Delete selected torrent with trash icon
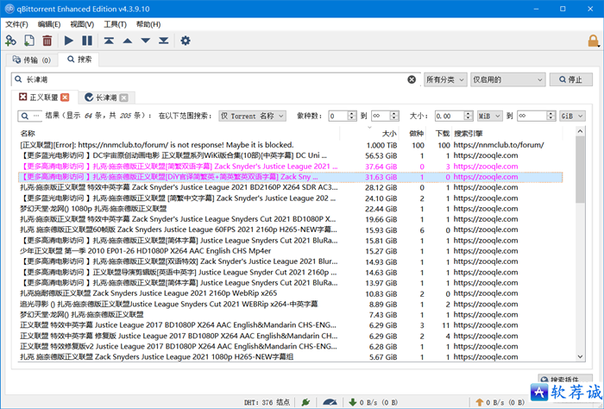The width and height of the screenshot is (604, 409). pos(47,41)
